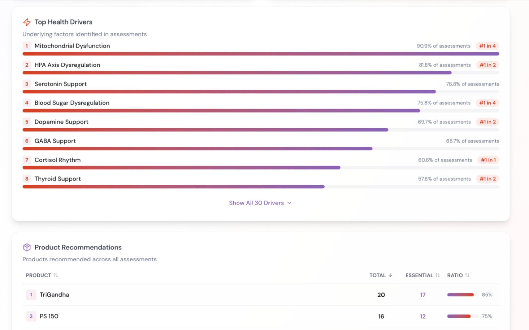Click the essential count 12 for PS 150
Viewport: 529px width, 330px height.
click(423, 316)
